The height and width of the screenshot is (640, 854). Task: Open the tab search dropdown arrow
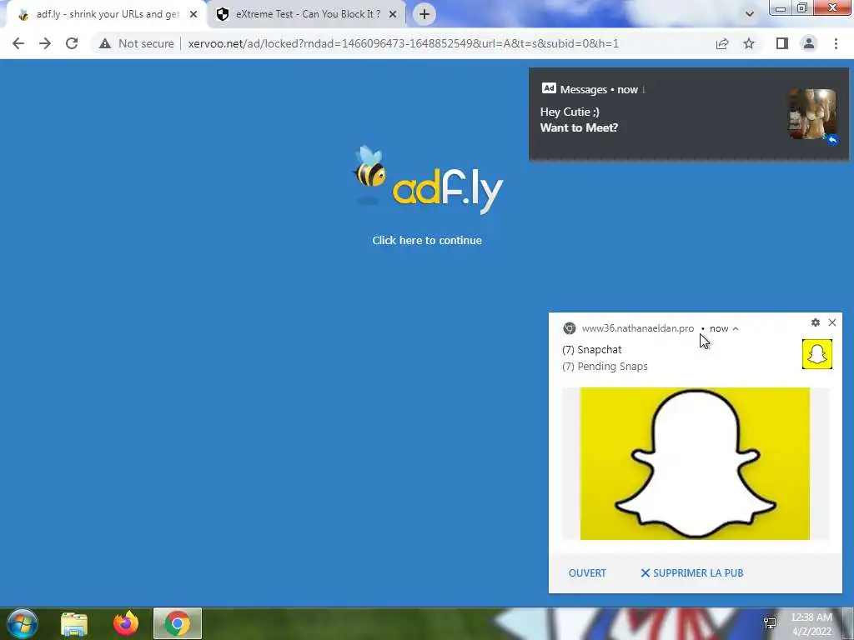[750, 14]
